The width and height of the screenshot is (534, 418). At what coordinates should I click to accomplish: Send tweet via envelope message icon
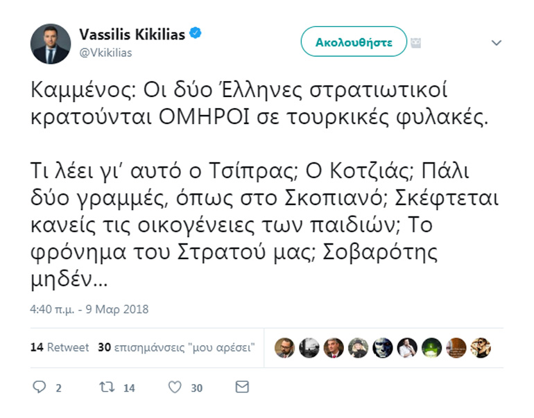pos(241,387)
